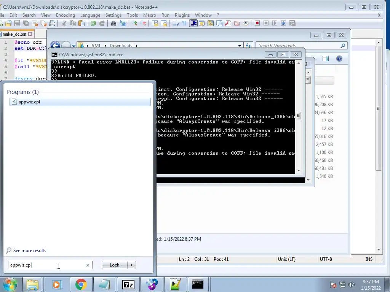Image resolution: width=390 pixels, height=292 pixels.
Task: Click See more results link
Action: pos(30,251)
